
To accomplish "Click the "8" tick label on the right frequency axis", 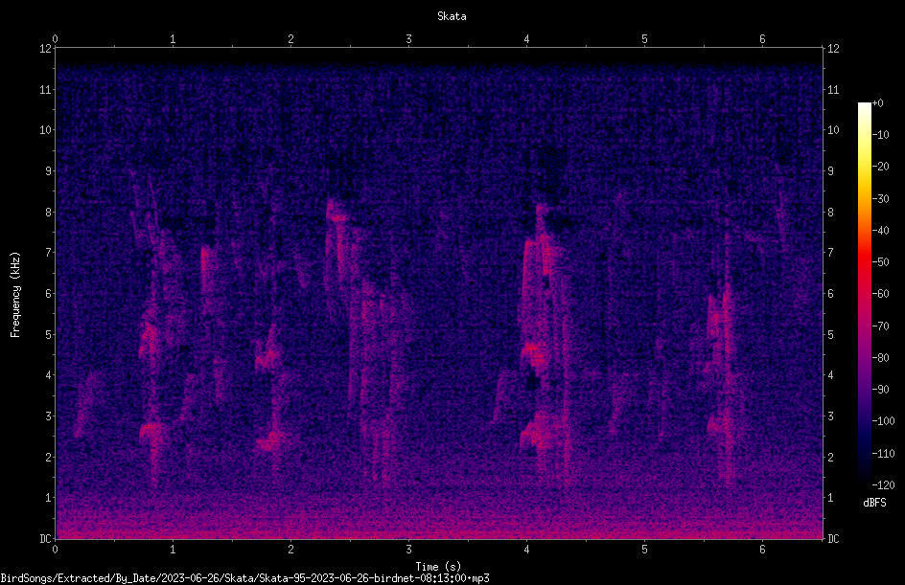I will 830,213.
